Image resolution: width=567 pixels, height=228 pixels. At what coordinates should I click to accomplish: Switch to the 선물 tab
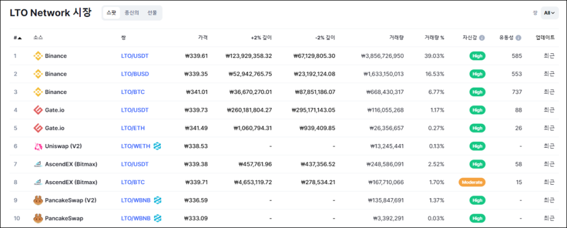point(152,13)
